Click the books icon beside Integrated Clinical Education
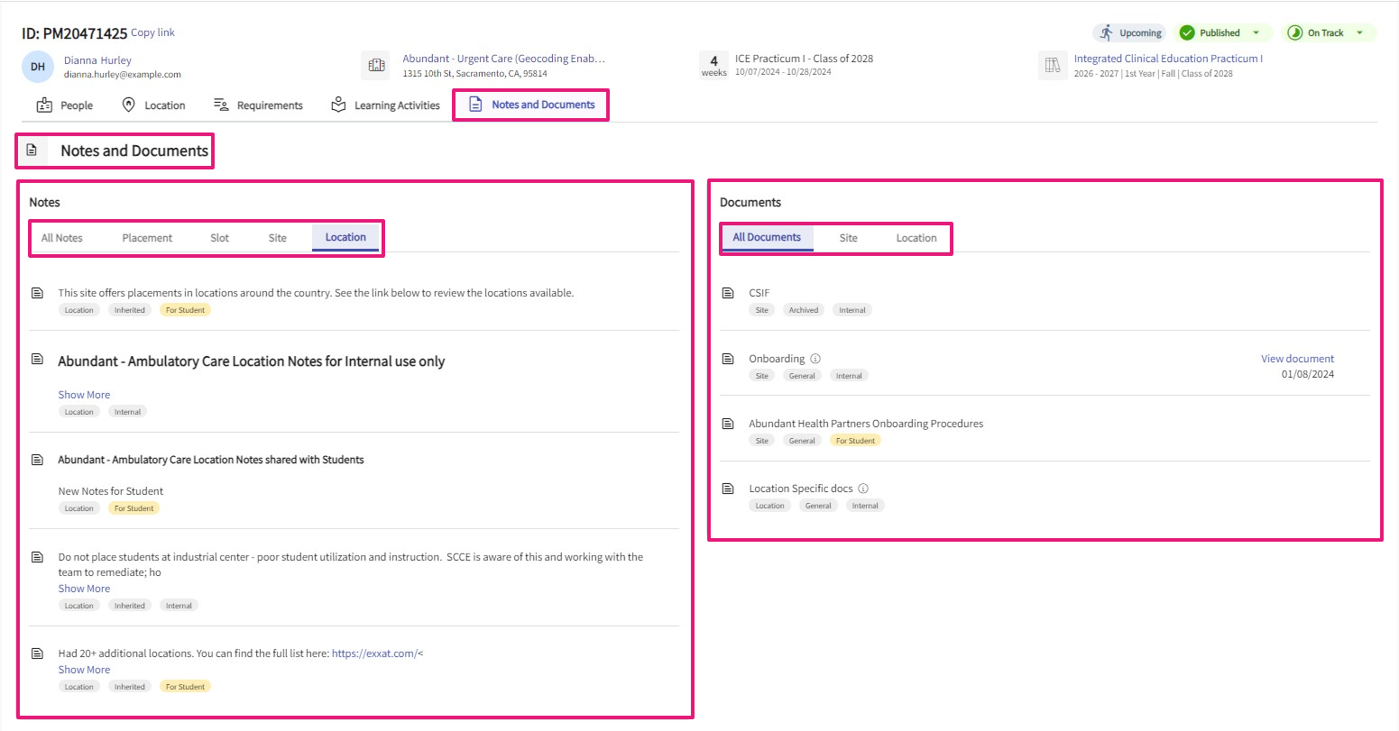Viewport: 1399px width, 731px height. pos(1052,65)
